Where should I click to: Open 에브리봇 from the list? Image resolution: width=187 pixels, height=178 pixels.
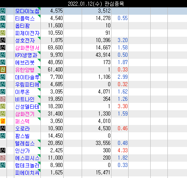point(25,62)
